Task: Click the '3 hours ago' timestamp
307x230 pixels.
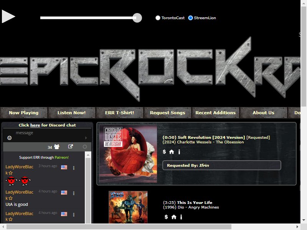Action: 48,166
